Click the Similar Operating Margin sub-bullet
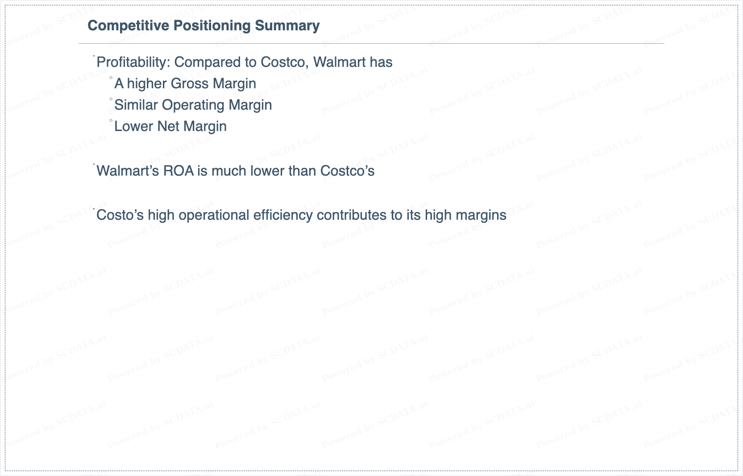Image resolution: width=743 pixels, height=476 pixels. tap(193, 105)
